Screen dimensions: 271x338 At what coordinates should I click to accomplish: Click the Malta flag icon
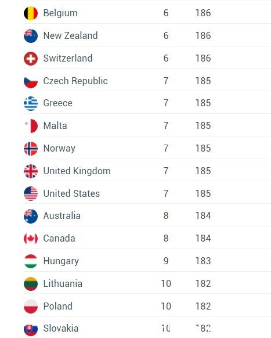[31, 126]
